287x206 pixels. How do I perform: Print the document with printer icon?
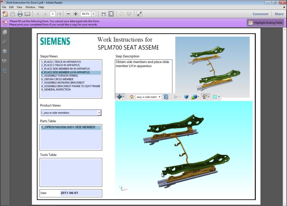click(20, 14)
